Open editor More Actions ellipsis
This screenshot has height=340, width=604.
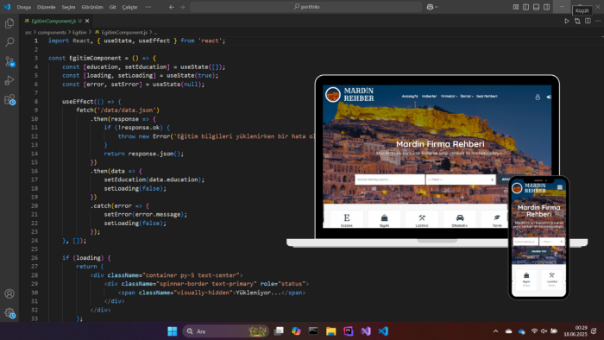coord(598,21)
